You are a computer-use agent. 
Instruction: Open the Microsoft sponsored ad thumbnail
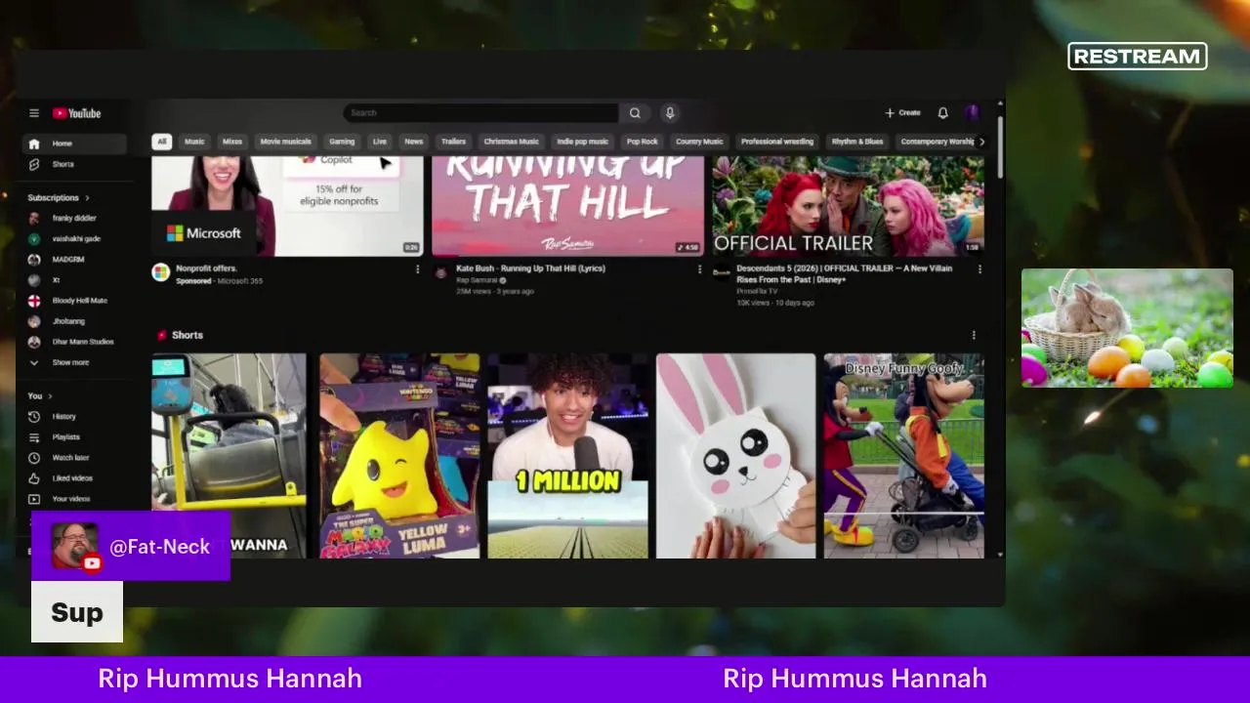(287, 206)
